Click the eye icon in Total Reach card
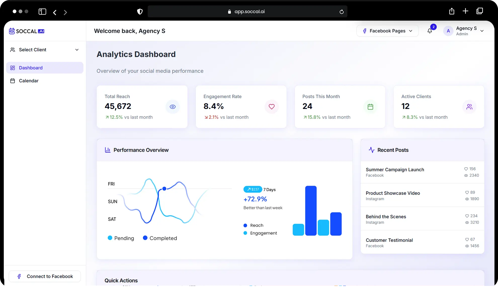Image resolution: width=498 pixels, height=298 pixels. [x=173, y=107]
